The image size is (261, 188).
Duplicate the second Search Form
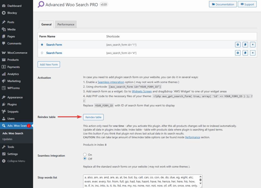245,53
